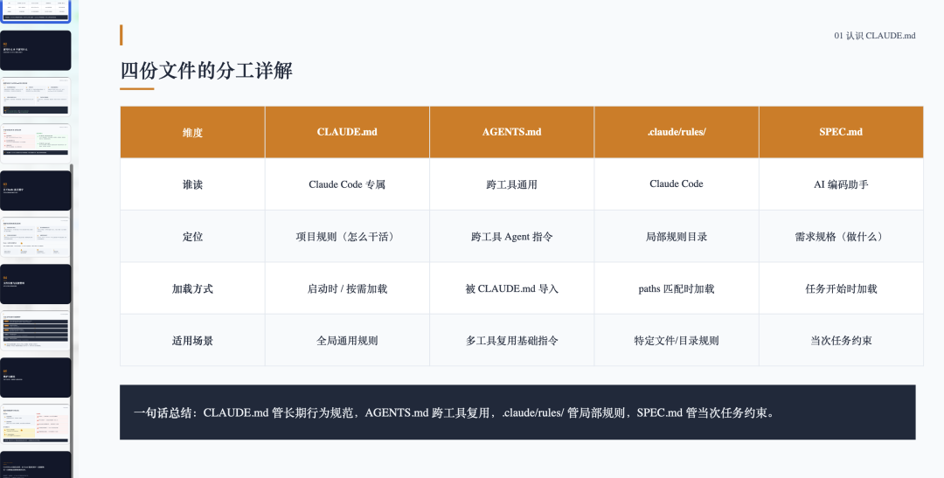Click the cell 局部规则目录

pyautogui.click(x=677, y=237)
